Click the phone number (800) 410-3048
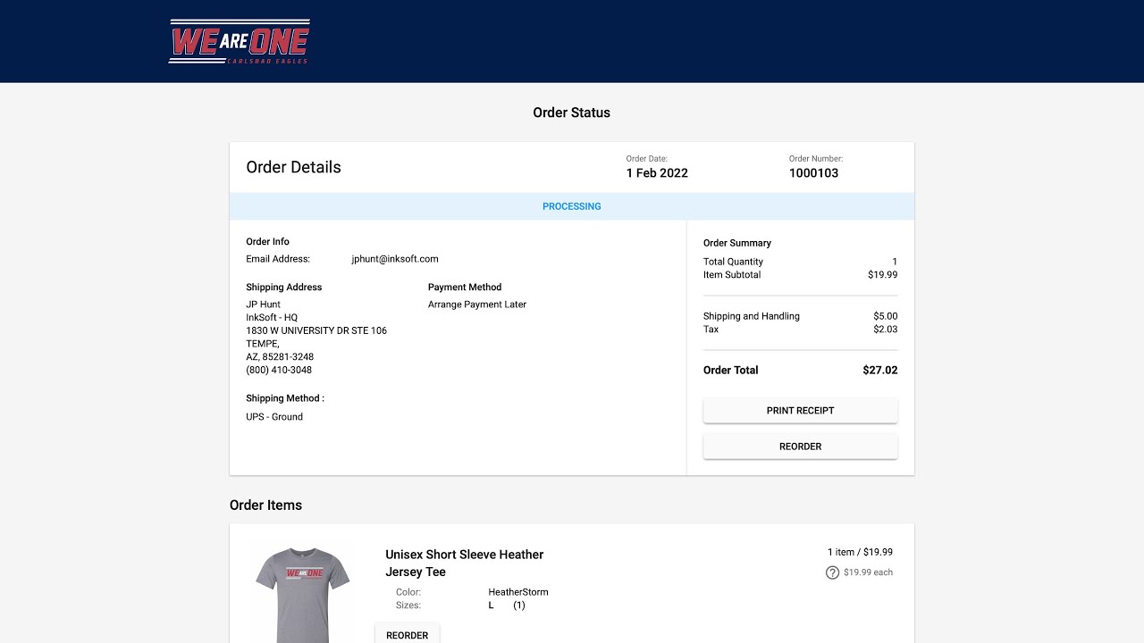The height and width of the screenshot is (643, 1144). tap(279, 370)
